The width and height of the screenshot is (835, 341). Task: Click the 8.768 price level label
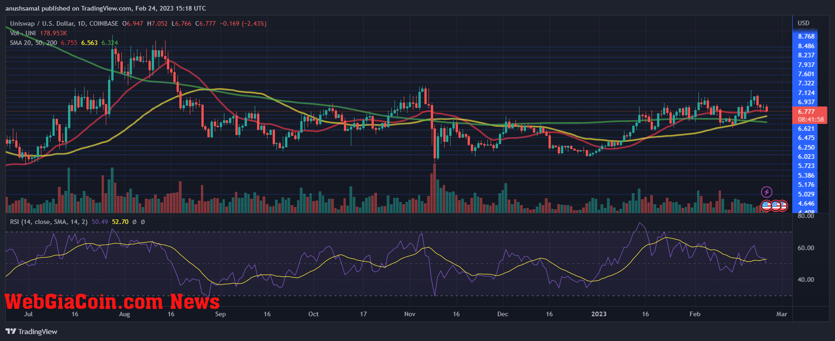point(806,36)
